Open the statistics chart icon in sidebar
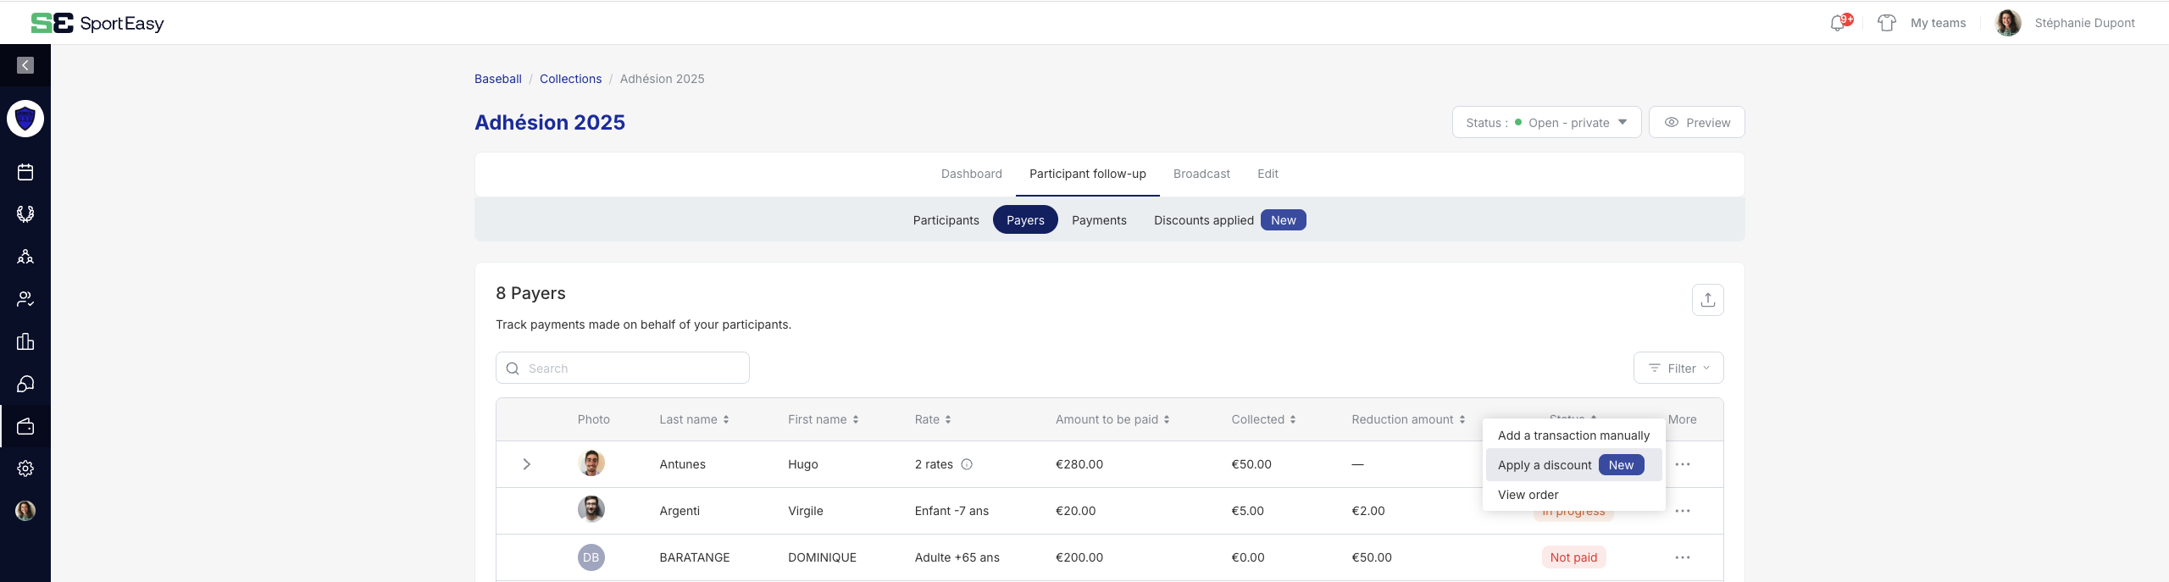 [25, 341]
